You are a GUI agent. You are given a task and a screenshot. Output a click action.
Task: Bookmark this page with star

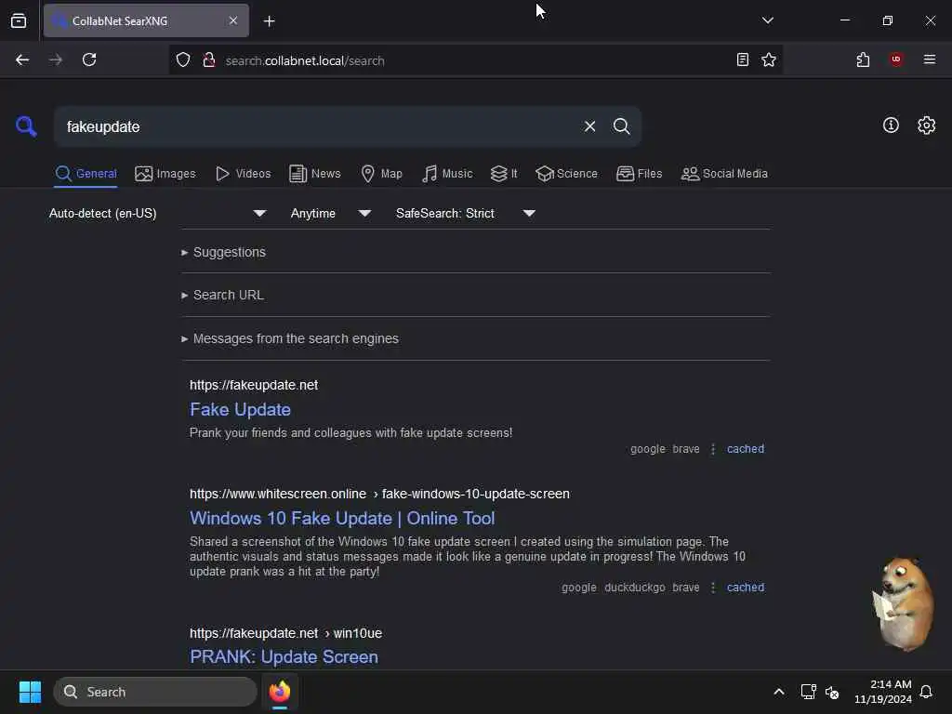point(769,59)
